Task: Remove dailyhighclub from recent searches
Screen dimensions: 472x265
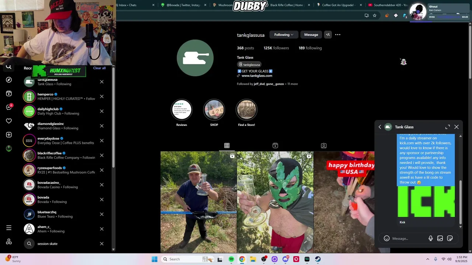Action: pyautogui.click(x=102, y=111)
